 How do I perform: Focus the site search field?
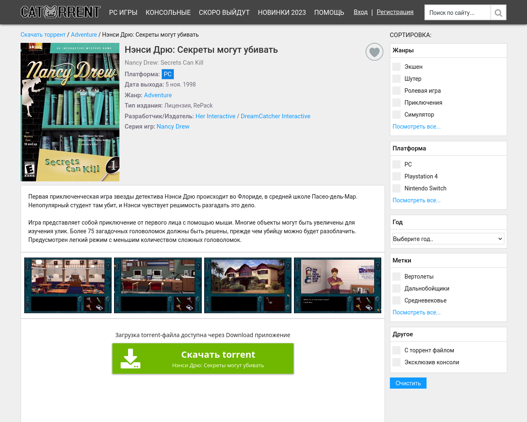pyautogui.click(x=457, y=13)
